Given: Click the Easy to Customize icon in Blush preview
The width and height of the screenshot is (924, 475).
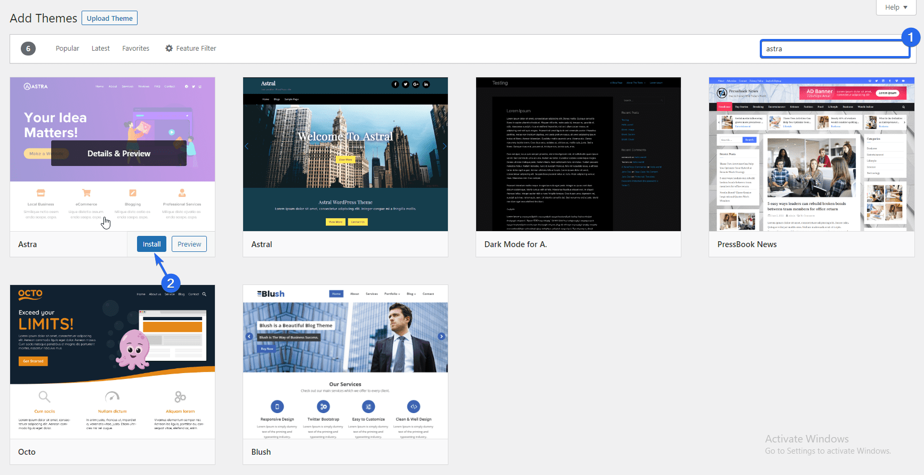Looking at the screenshot, I should point(368,407).
